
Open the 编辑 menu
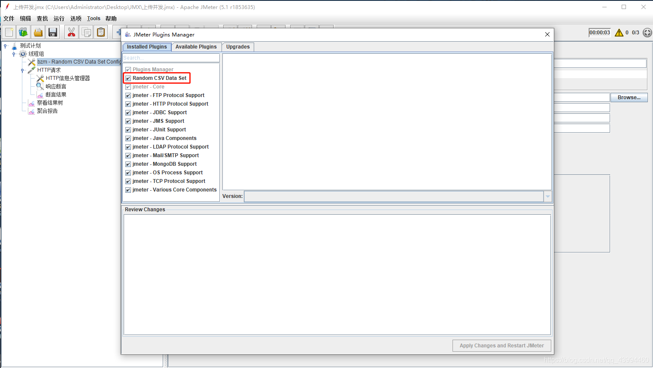pyautogui.click(x=25, y=18)
